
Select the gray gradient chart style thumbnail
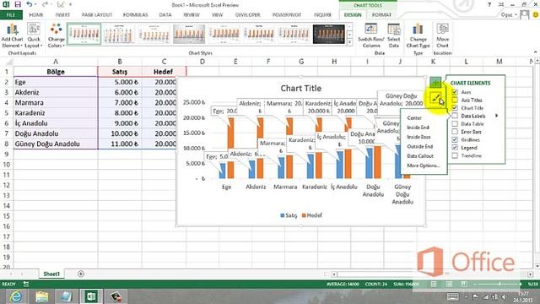click(189, 34)
